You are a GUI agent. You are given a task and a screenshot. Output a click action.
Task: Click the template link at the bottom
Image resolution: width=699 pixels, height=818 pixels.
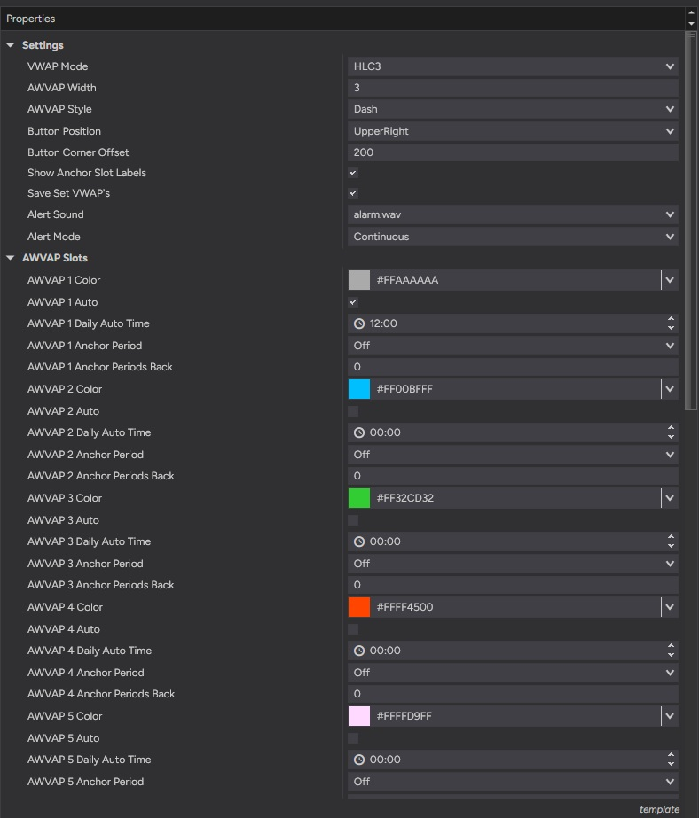tap(659, 809)
